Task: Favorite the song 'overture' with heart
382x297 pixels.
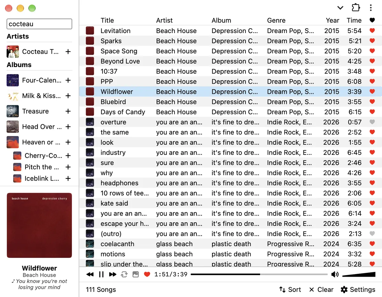Action: coord(372,122)
